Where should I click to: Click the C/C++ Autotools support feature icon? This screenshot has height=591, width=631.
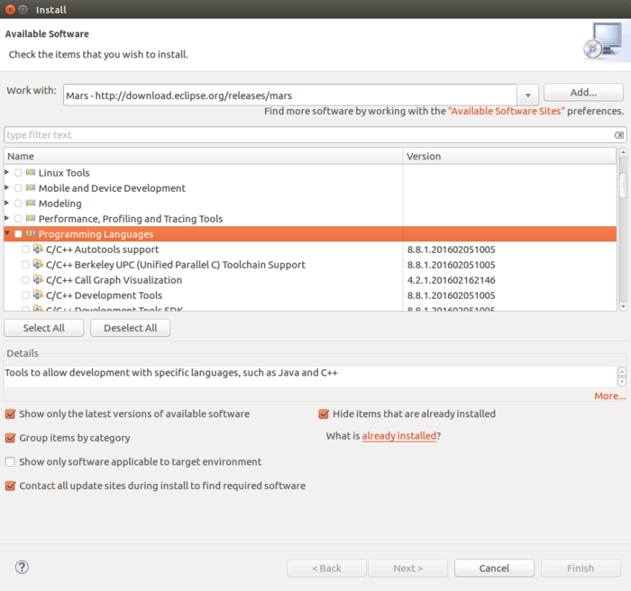click(x=38, y=249)
